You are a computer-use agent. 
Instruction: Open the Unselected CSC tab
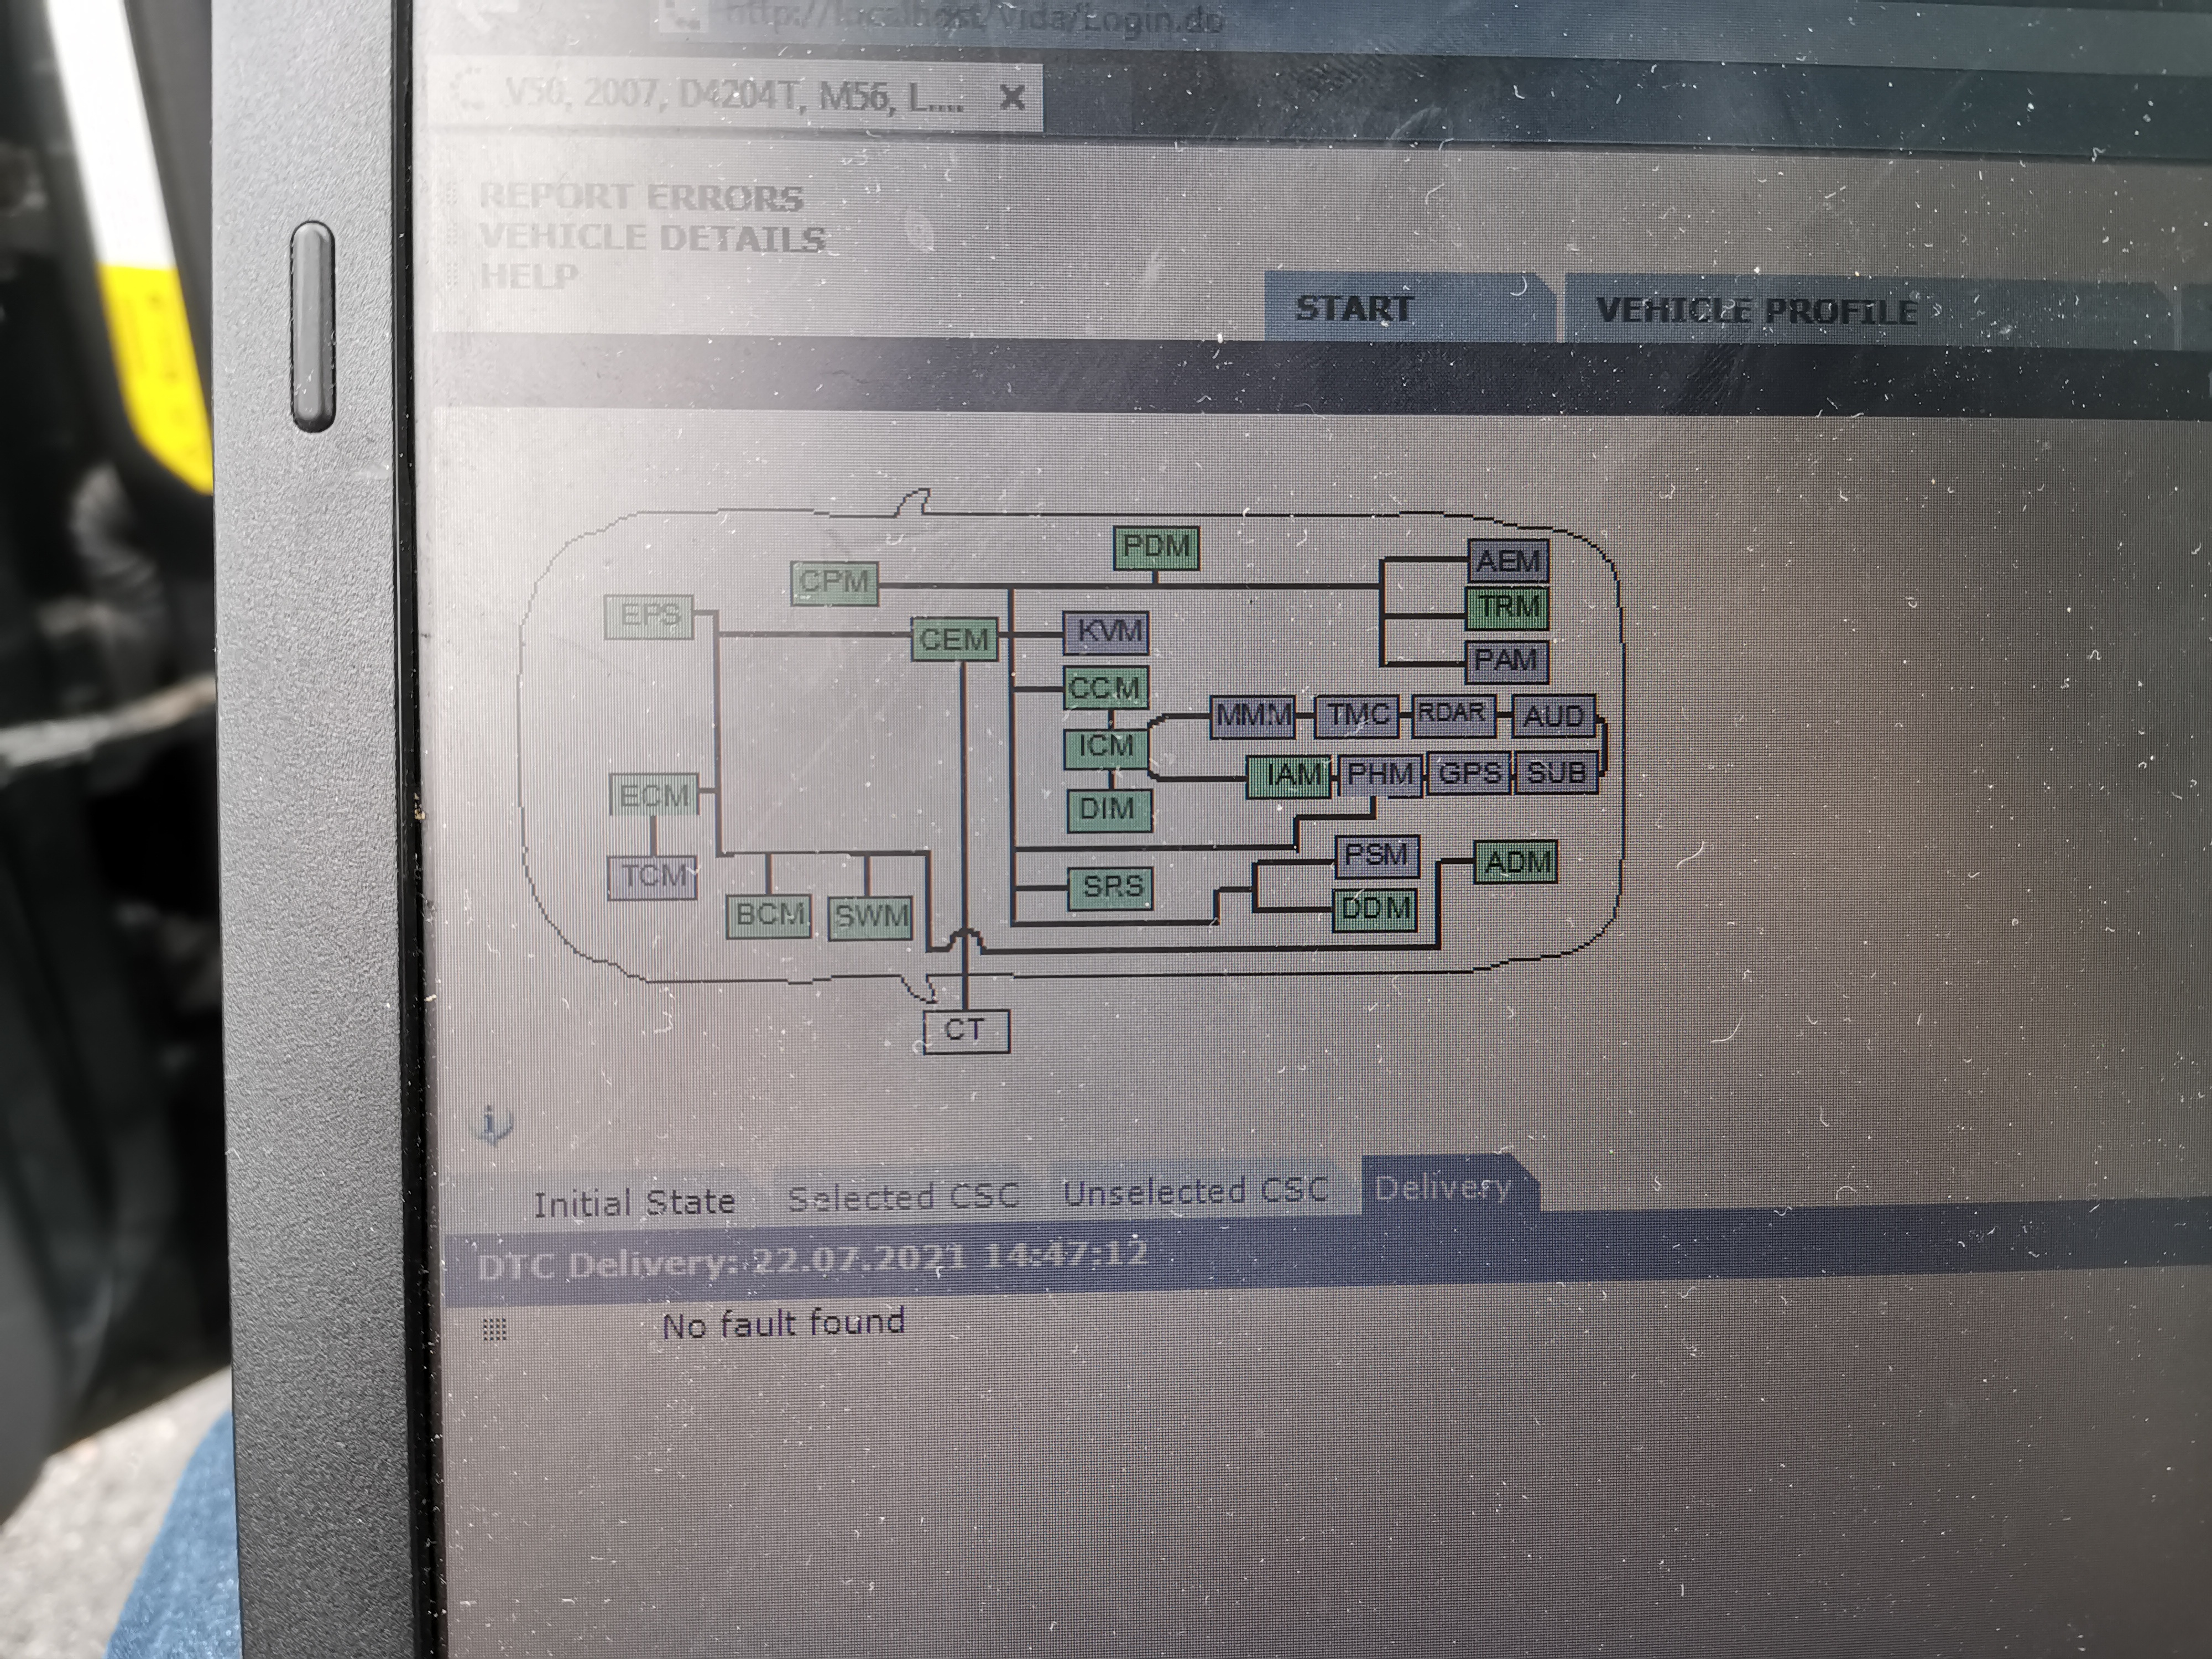pyautogui.click(x=1195, y=1191)
